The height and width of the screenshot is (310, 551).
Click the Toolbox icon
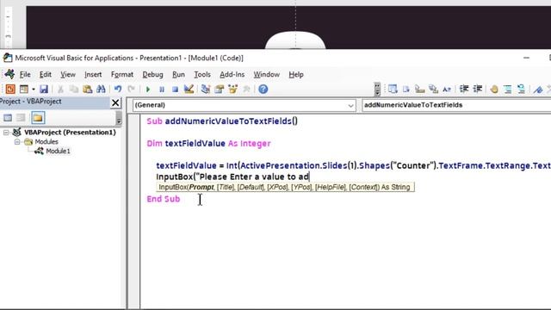coord(246,90)
